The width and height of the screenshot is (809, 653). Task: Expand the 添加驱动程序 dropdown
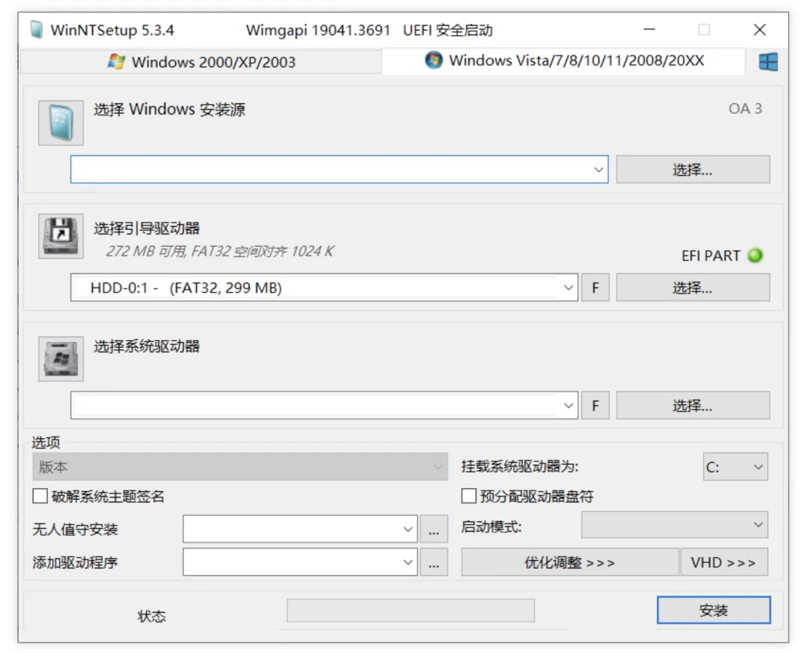[x=407, y=562]
